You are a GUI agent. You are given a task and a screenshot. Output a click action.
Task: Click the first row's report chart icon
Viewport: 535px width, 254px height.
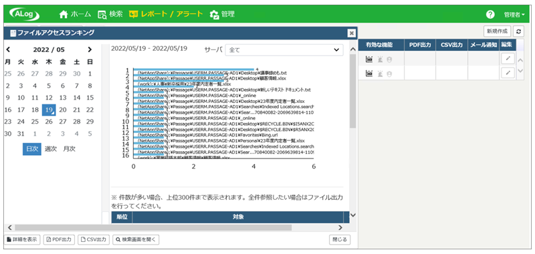[369, 59]
